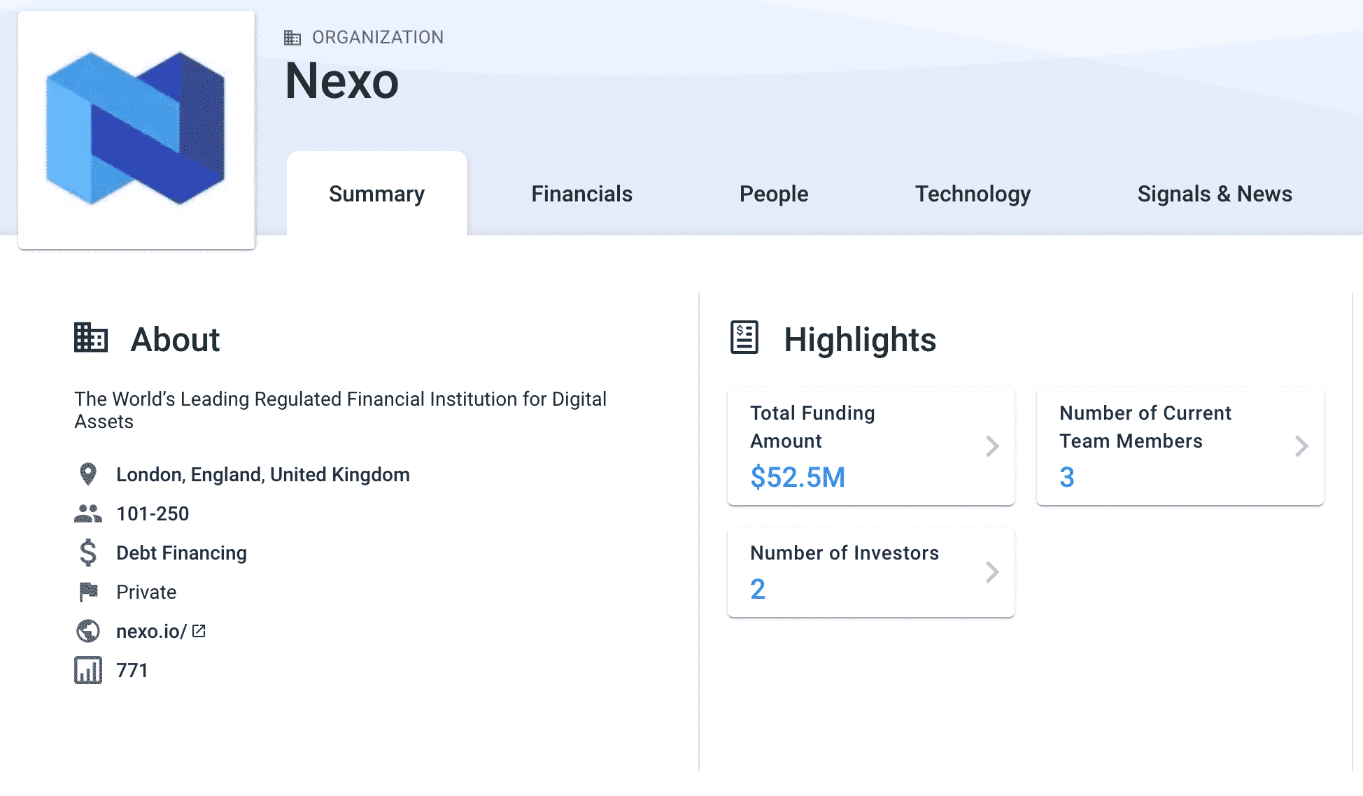Switch to the Financials tab
The width and height of the screenshot is (1363, 796).
pos(581,194)
